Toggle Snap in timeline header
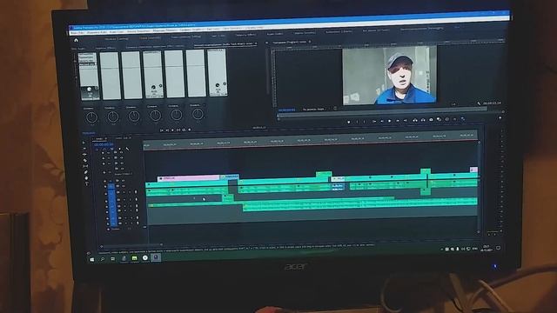 click(x=104, y=149)
